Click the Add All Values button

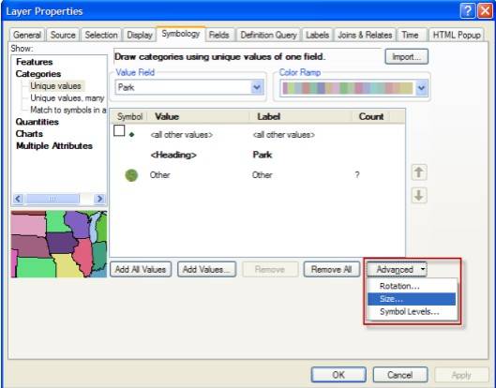pos(141,269)
